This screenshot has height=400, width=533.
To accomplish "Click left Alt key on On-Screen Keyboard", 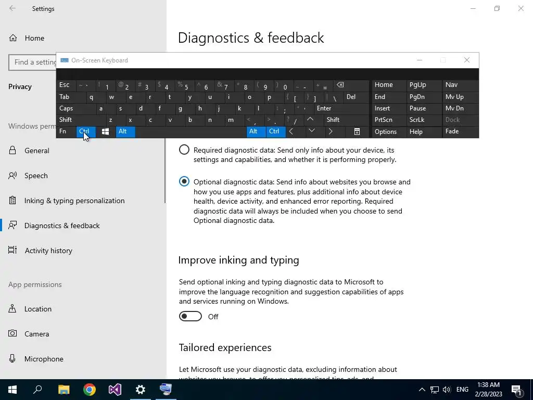I will tap(125, 132).
